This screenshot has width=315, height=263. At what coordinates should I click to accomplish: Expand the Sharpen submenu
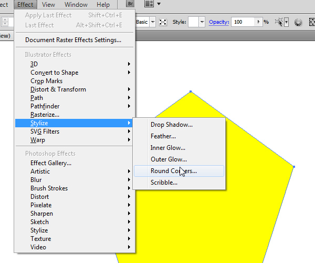tap(75, 214)
